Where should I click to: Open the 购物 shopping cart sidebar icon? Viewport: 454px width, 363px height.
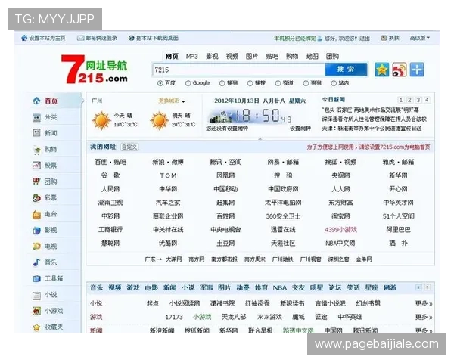point(36,150)
